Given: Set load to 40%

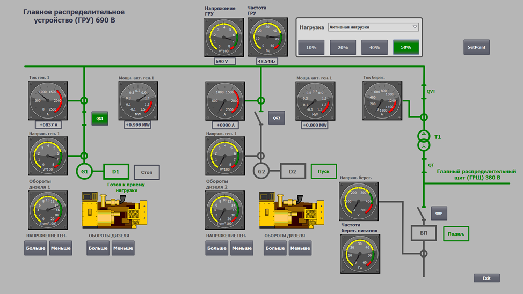Looking at the screenshot, I should pyautogui.click(x=374, y=47).
